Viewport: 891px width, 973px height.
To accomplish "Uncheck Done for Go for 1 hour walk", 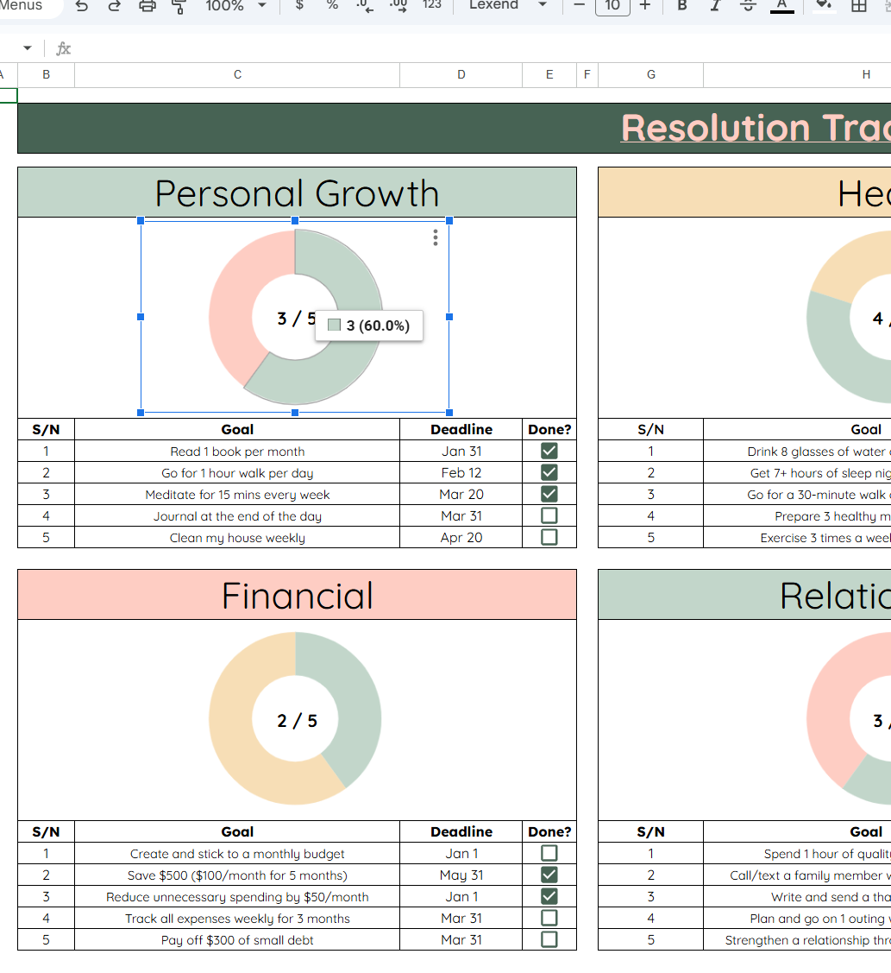I will 549,473.
